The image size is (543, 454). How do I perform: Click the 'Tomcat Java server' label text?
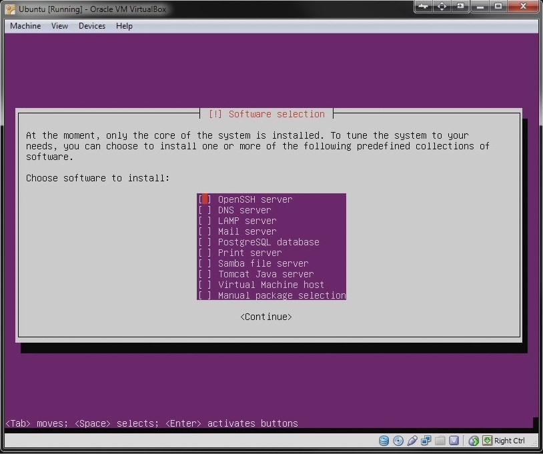click(x=266, y=275)
